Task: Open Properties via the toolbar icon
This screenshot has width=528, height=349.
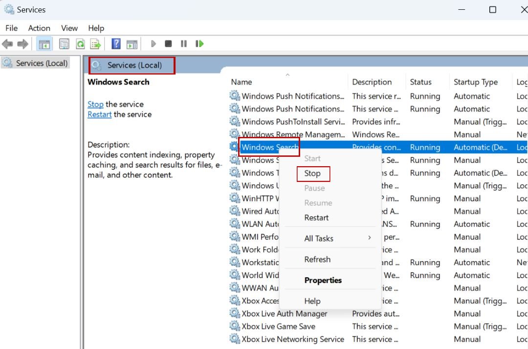Action: pyautogui.click(x=64, y=44)
